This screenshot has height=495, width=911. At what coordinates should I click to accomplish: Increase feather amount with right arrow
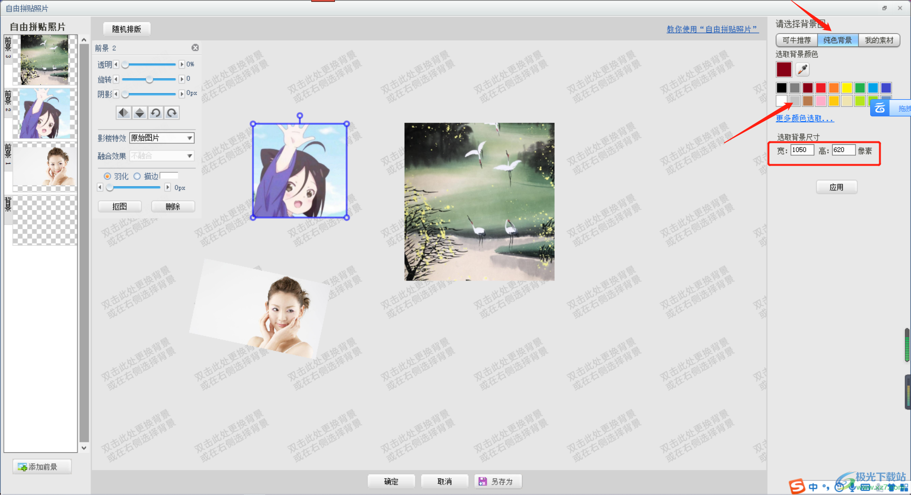coord(167,187)
